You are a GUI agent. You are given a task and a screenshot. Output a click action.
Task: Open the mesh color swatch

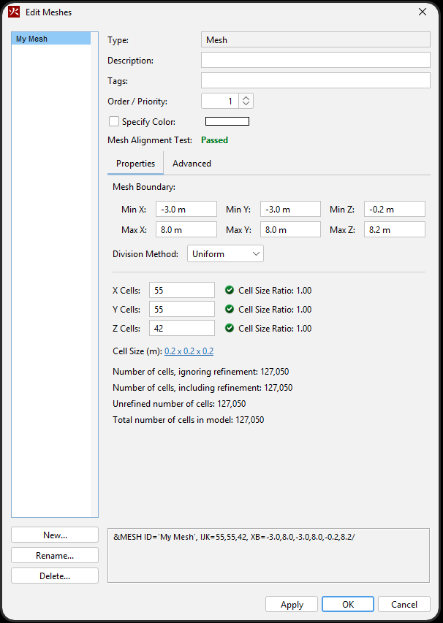227,121
